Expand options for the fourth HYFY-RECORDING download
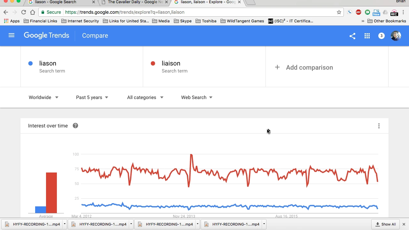 (x=264, y=224)
